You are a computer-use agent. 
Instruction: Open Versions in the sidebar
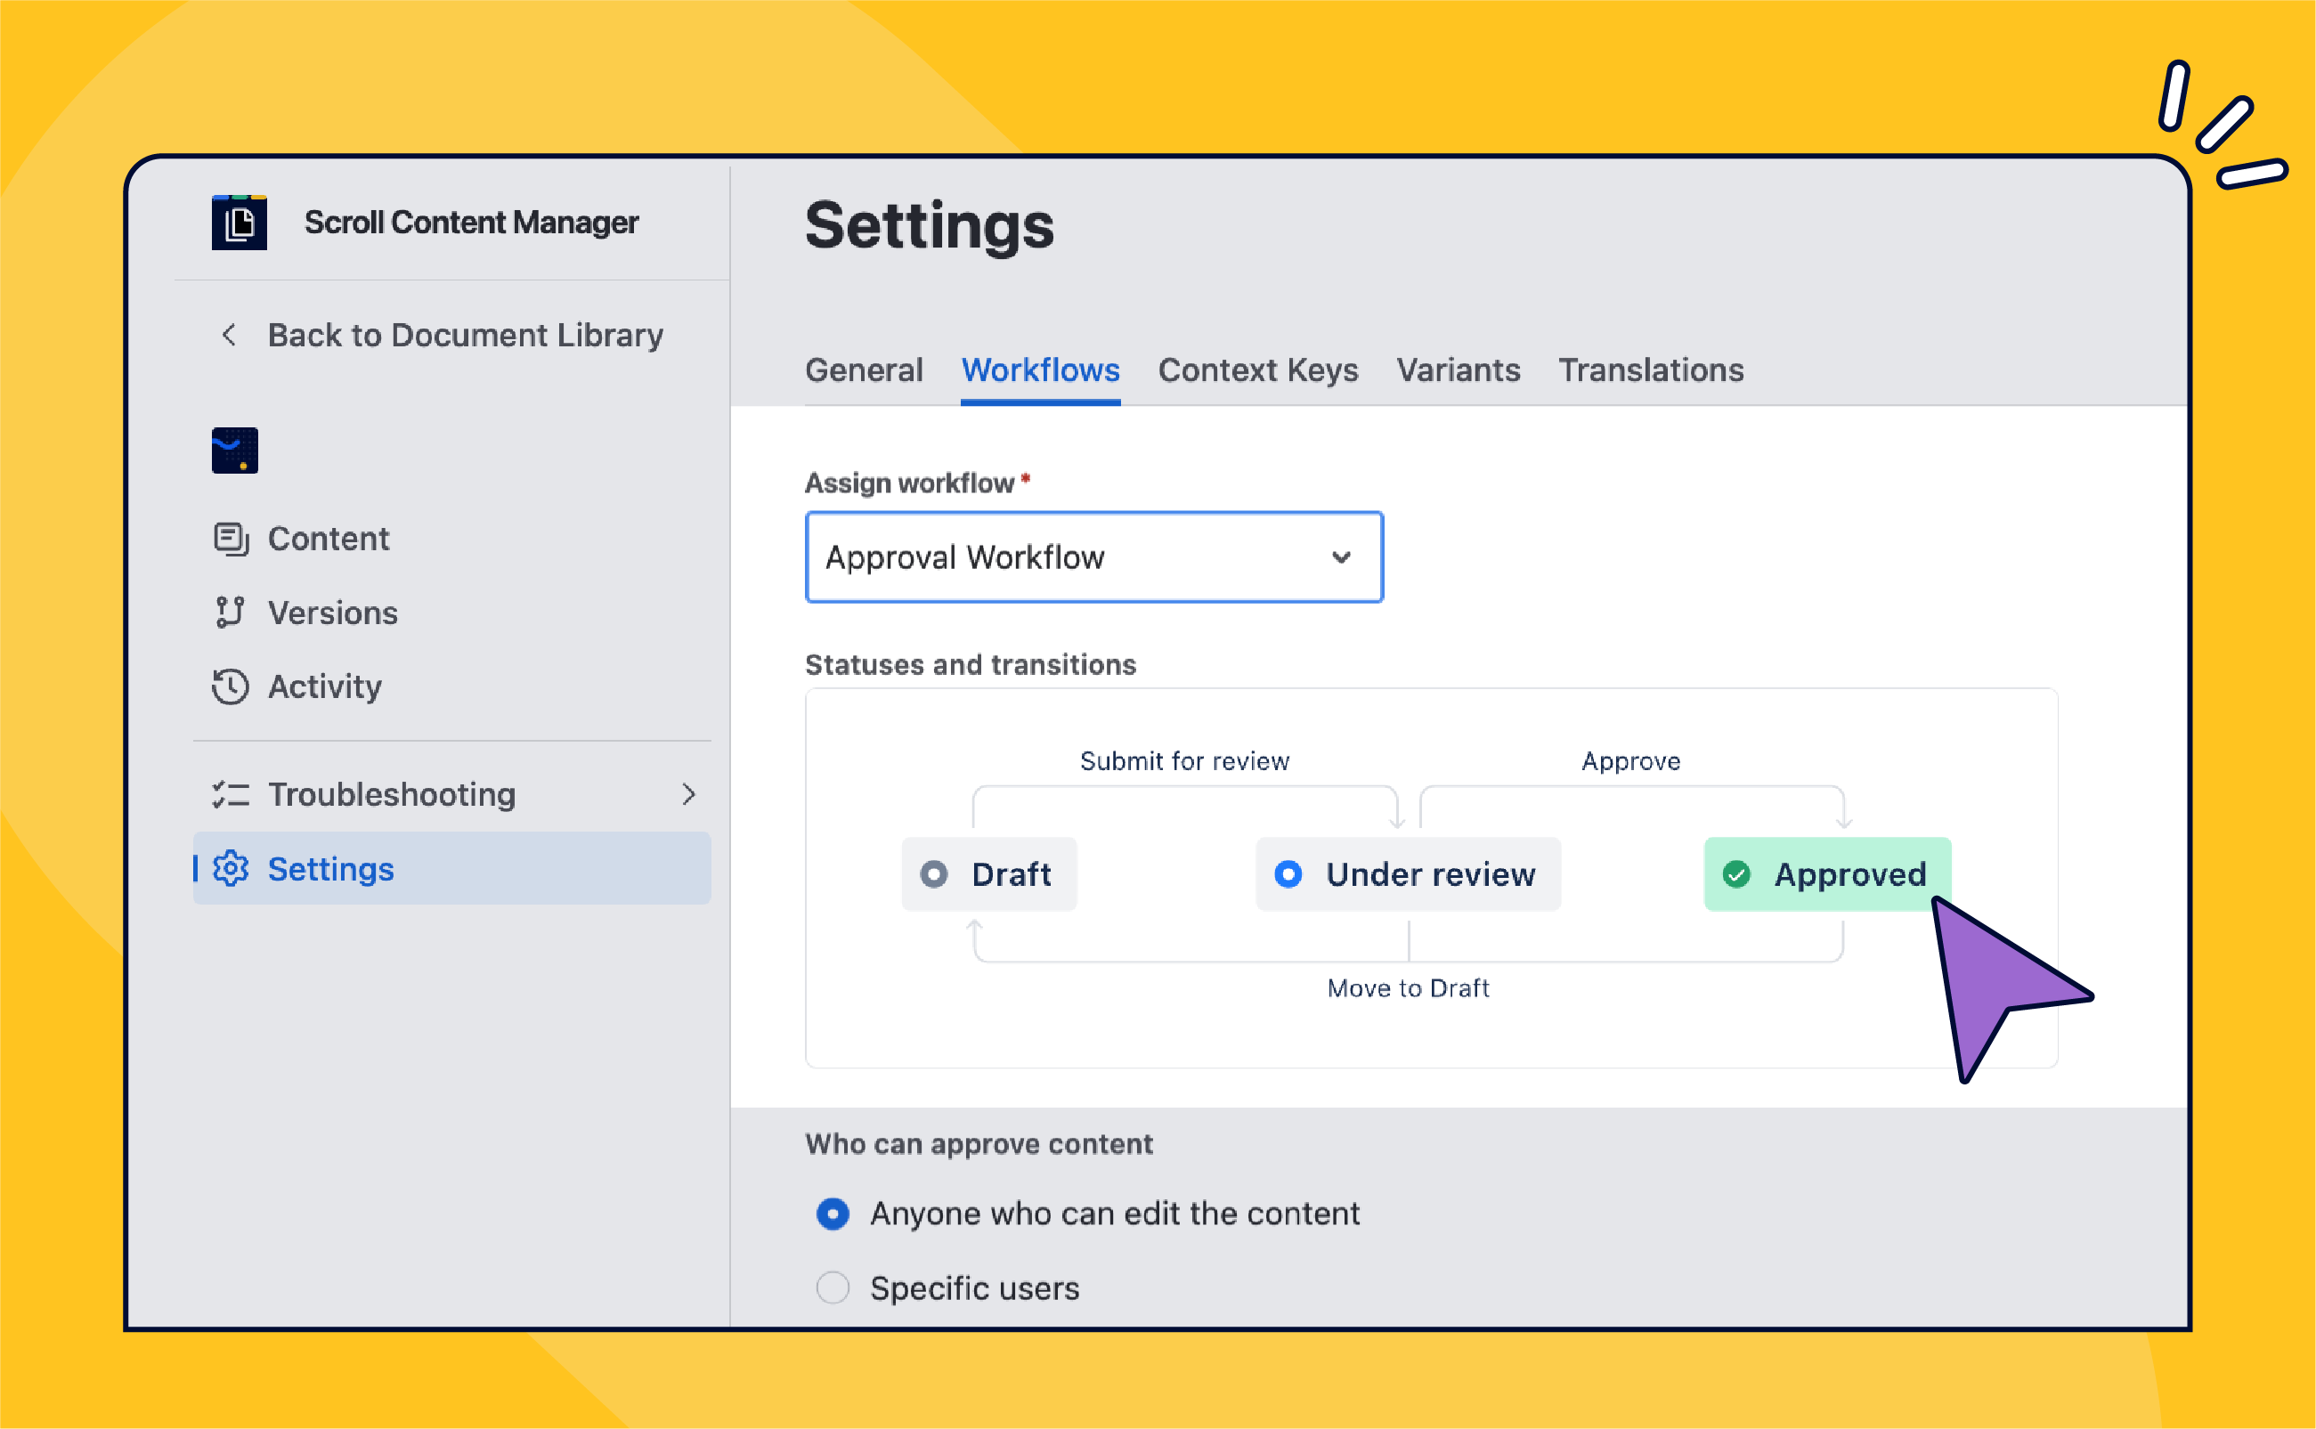tap(451, 613)
